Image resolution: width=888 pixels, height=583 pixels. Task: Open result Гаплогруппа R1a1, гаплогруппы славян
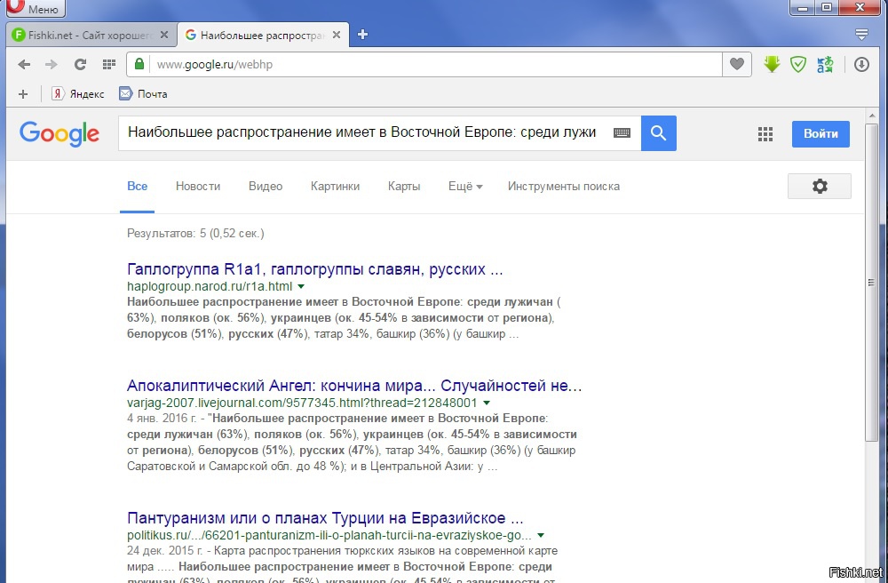[315, 269]
